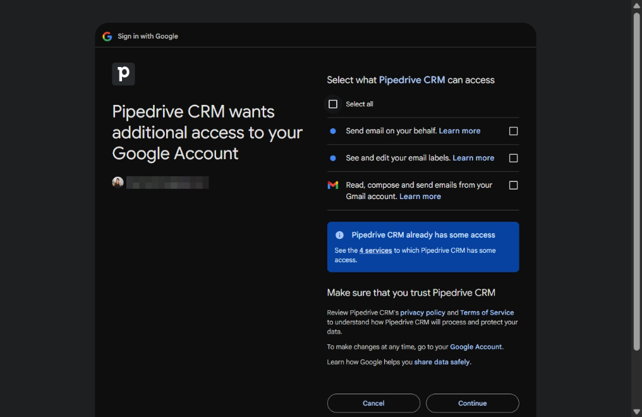Click 'Pipedrive CRM already has some access' text

click(423, 235)
